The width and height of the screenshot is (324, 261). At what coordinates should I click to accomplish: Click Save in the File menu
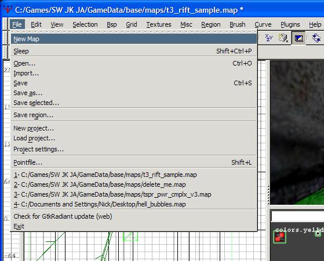click(x=134, y=83)
